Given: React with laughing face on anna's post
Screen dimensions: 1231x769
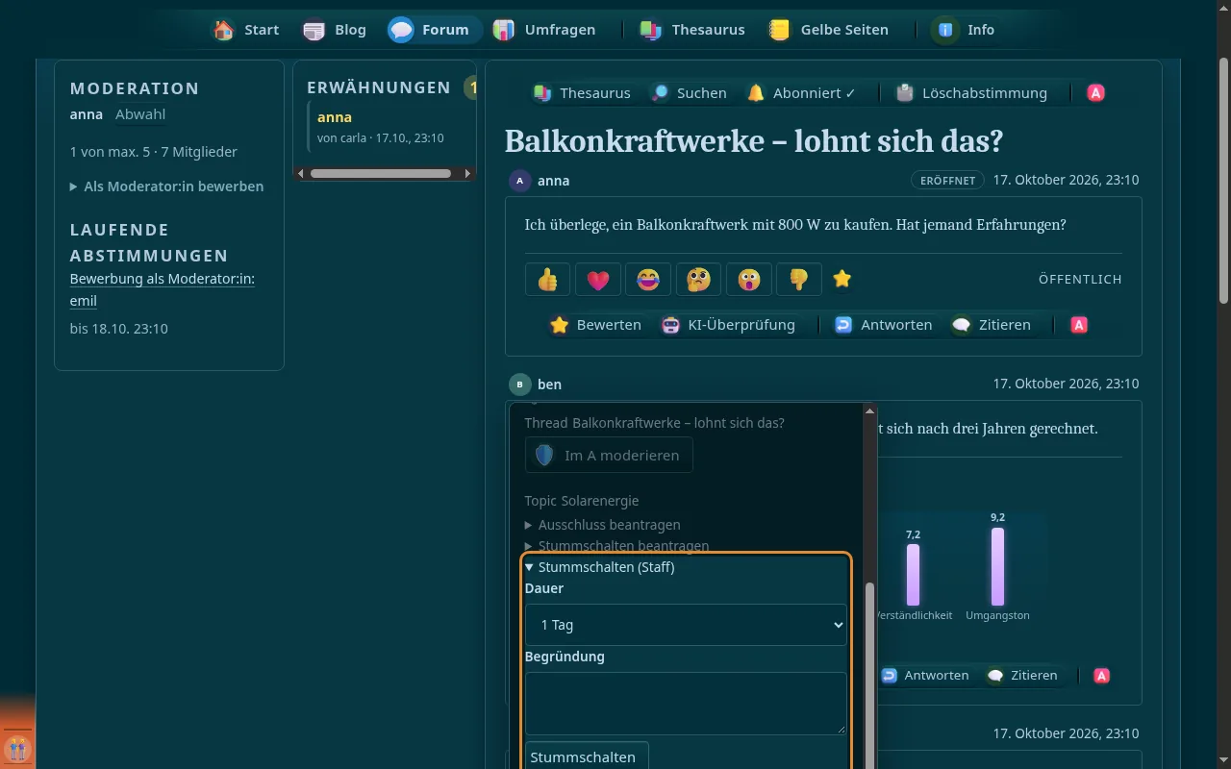Looking at the screenshot, I should [x=648, y=280].
